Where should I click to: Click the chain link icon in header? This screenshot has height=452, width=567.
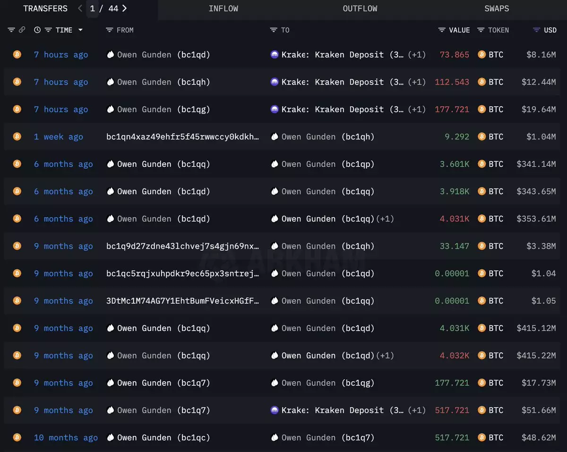(x=22, y=30)
